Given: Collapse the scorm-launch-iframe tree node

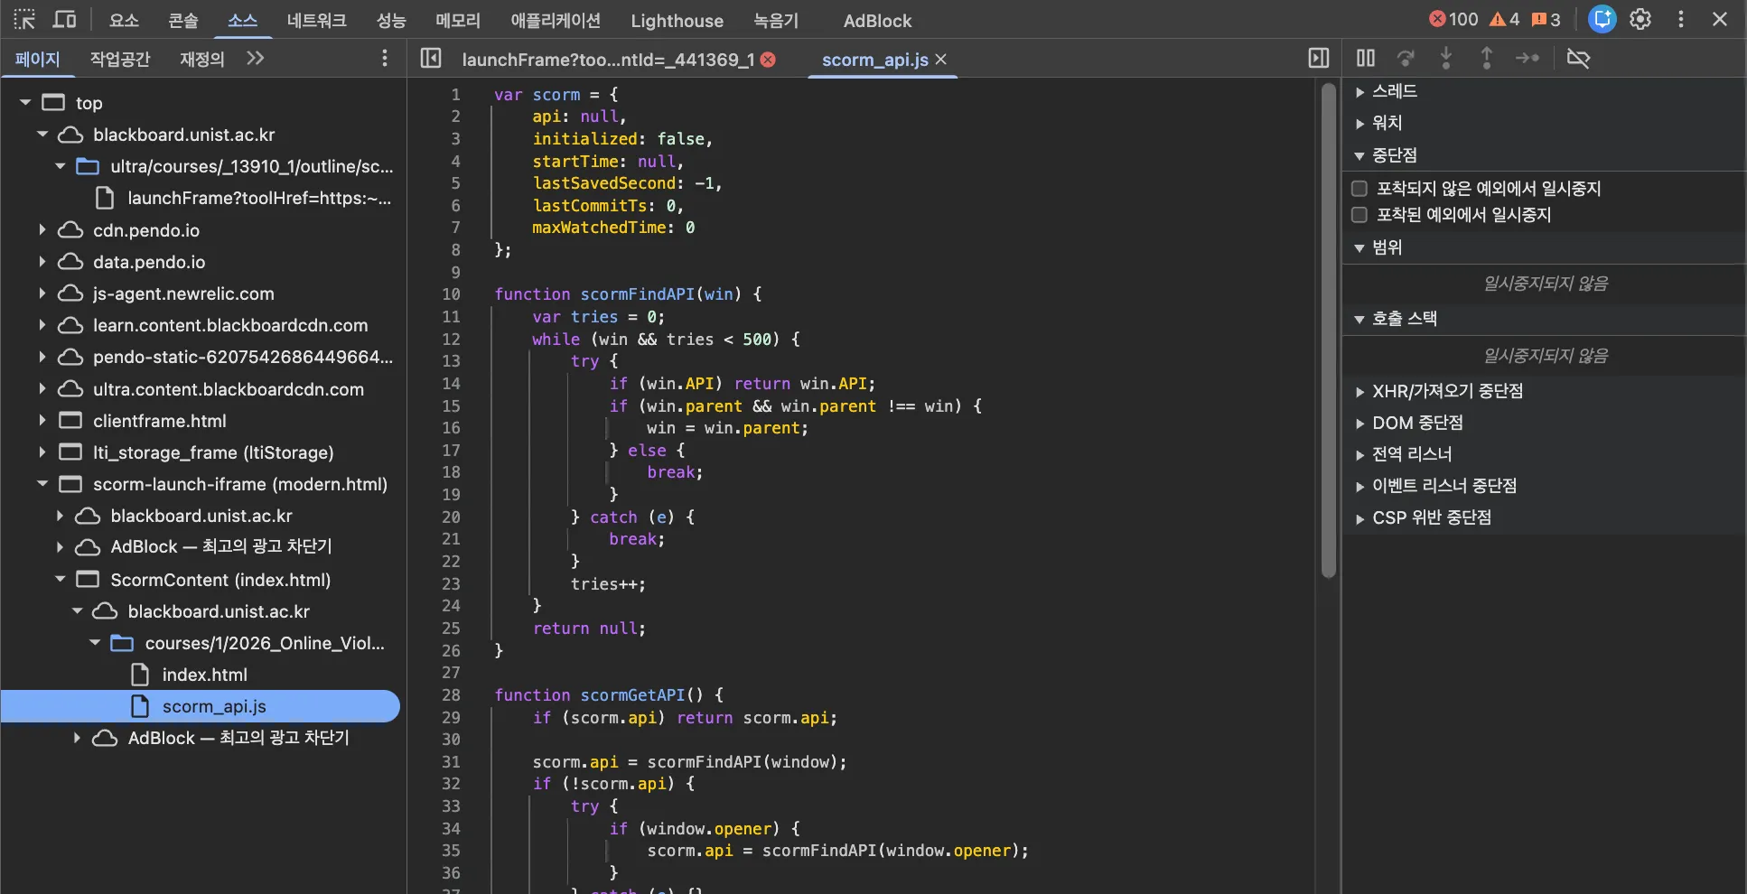Looking at the screenshot, I should (x=42, y=484).
